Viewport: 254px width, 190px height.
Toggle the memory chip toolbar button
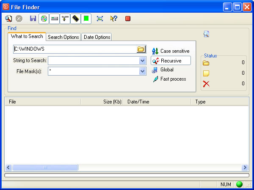tap(76, 19)
